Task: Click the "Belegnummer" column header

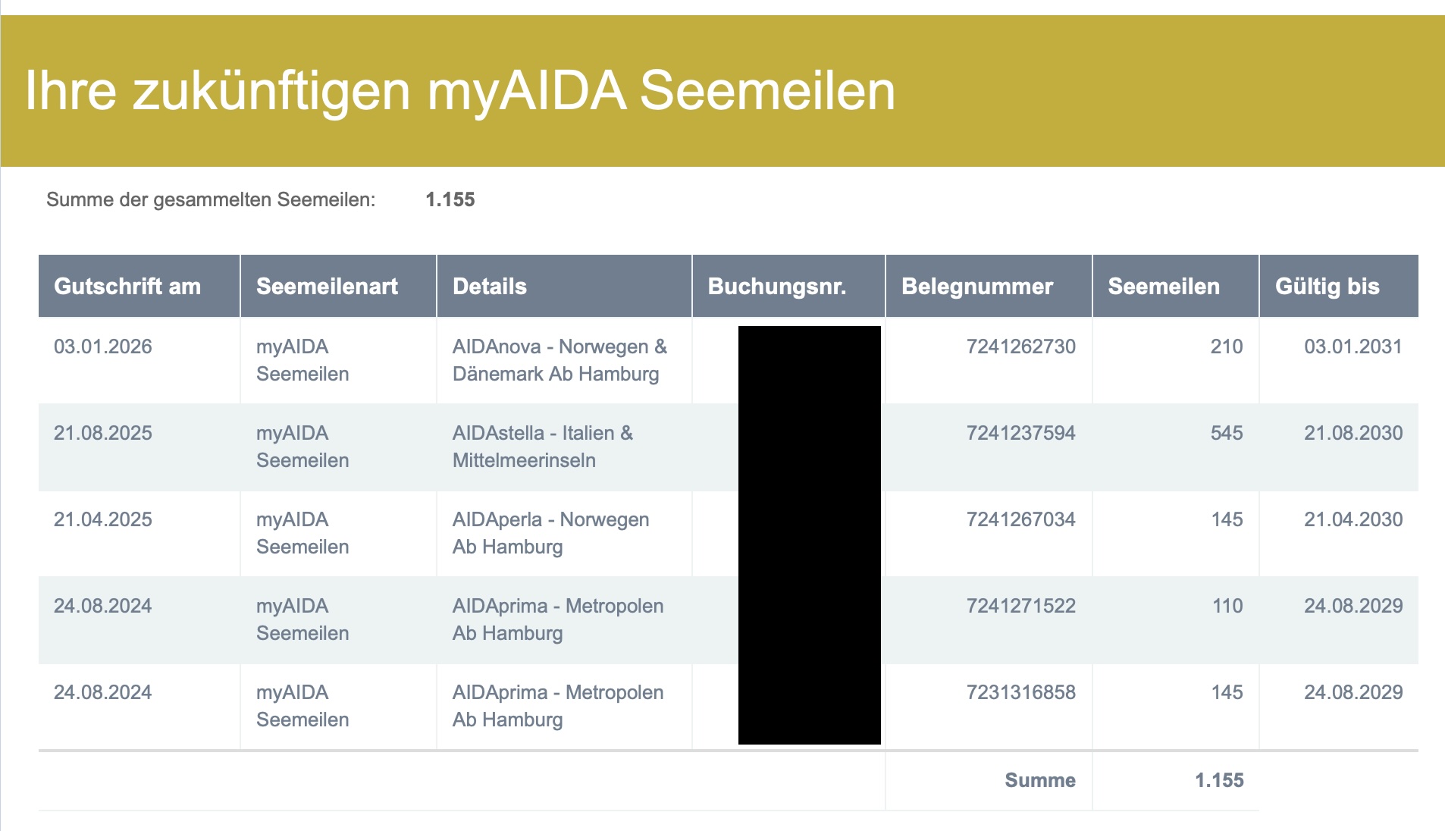Action: (x=976, y=287)
